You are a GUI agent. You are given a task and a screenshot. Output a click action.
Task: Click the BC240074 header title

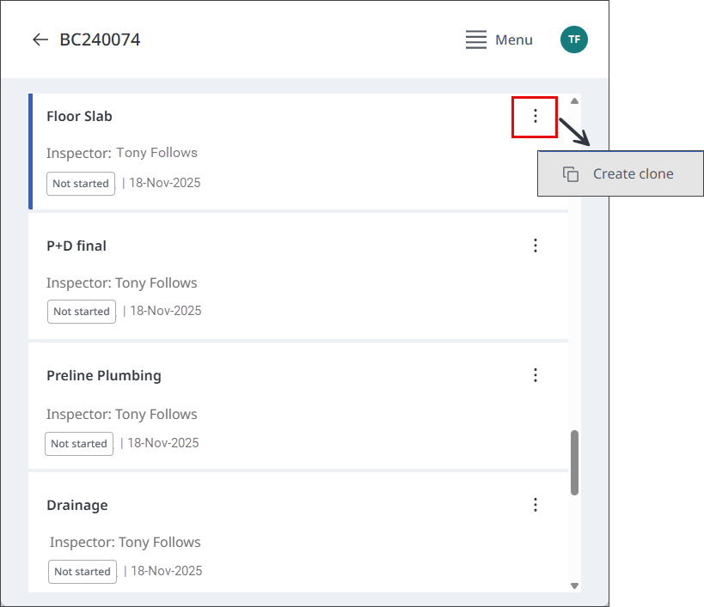tap(100, 39)
